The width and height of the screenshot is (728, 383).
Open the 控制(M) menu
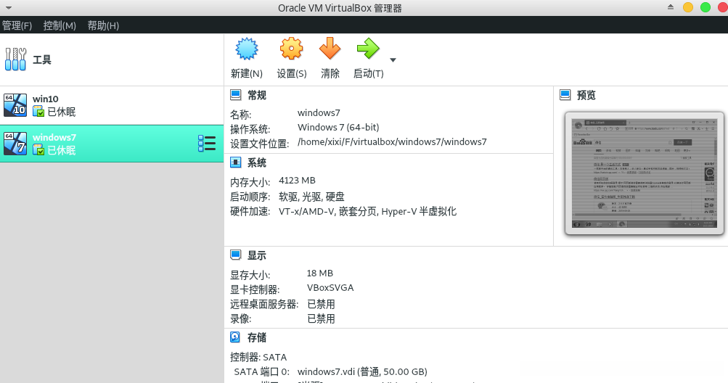pos(60,25)
